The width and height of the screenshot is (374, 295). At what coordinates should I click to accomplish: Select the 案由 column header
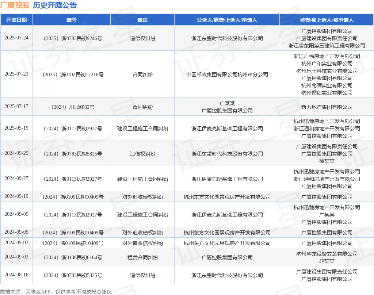pos(142,20)
